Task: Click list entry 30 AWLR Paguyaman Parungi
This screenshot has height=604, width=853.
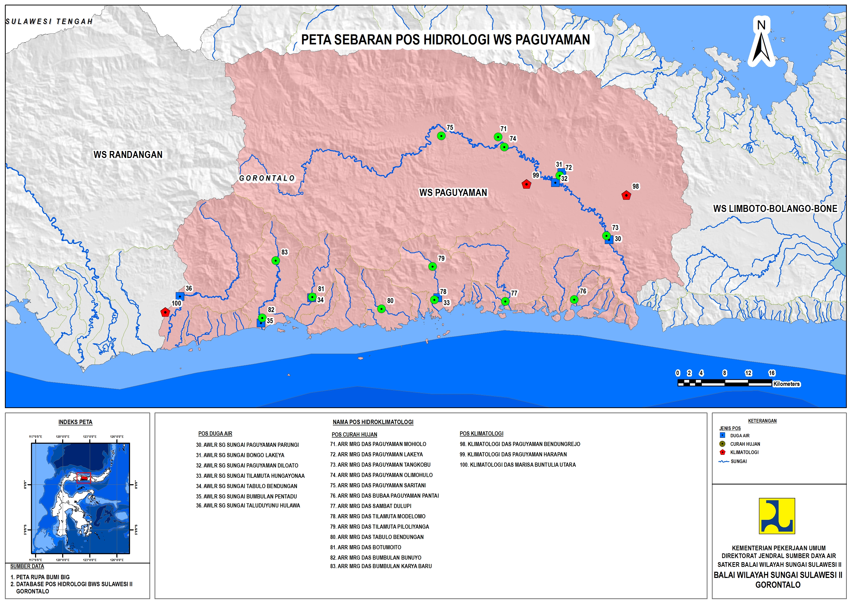Action: click(x=247, y=445)
